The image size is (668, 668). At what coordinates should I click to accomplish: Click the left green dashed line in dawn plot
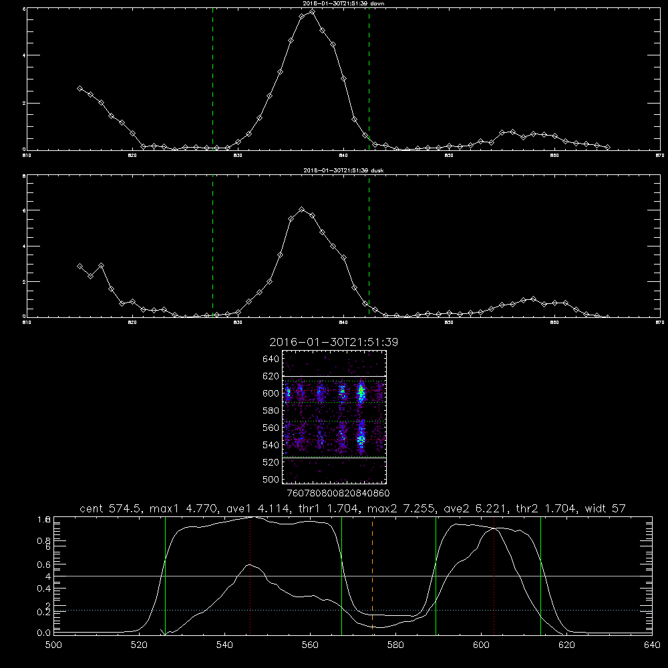[212, 79]
